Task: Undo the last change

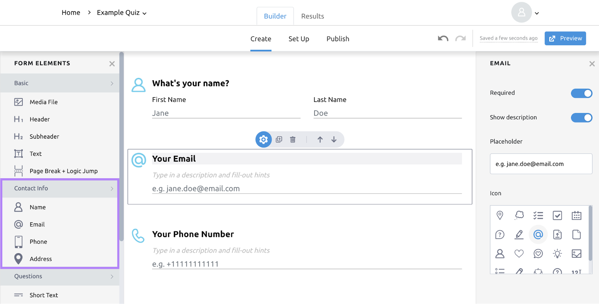Action: 443,38
